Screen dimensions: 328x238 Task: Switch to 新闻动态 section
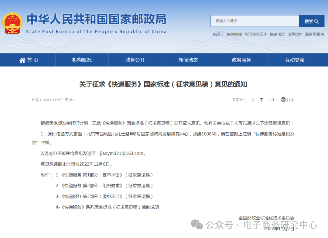click(188, 60)
